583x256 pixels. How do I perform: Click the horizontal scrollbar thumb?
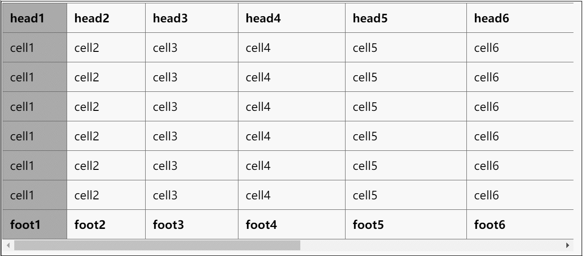[x=157, y=245]
